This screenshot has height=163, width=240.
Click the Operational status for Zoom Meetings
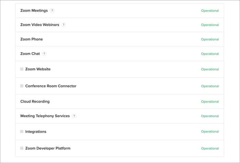(210, 11)
